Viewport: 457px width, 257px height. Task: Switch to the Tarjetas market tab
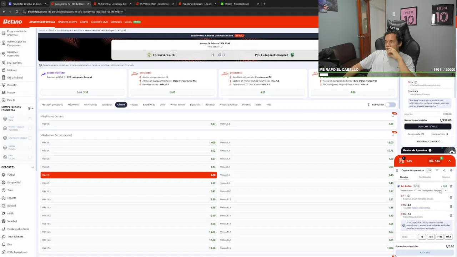point(134,105)
